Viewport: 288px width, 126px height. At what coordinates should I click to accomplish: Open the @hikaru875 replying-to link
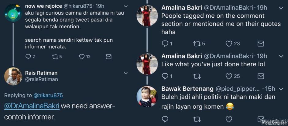coord(48,96)
